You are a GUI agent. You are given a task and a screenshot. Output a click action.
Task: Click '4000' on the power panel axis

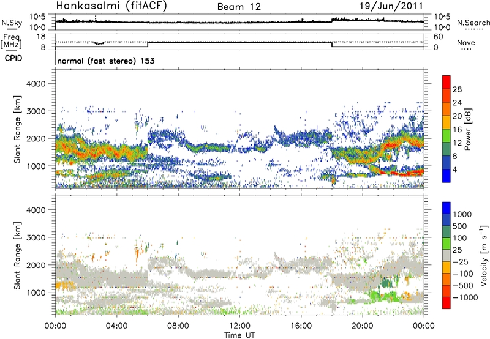(36, 84)
